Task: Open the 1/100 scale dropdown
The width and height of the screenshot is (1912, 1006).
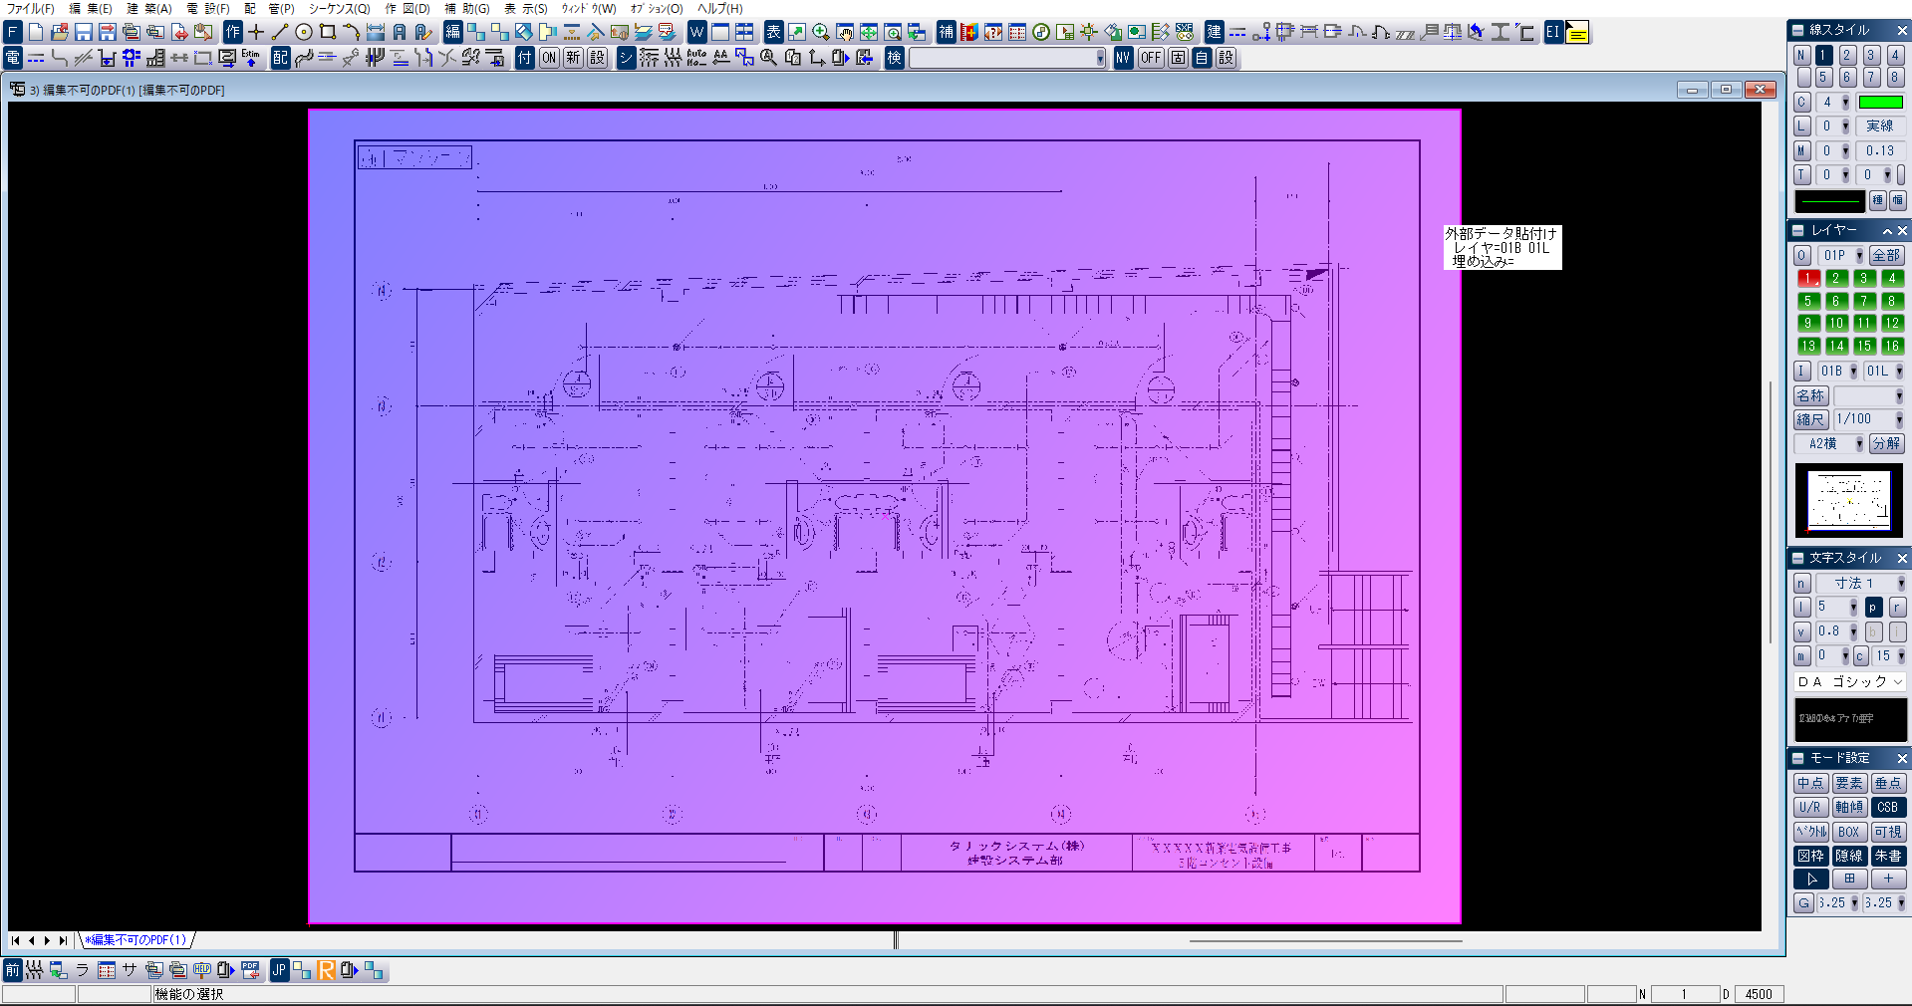Action: pos(1898,420)
